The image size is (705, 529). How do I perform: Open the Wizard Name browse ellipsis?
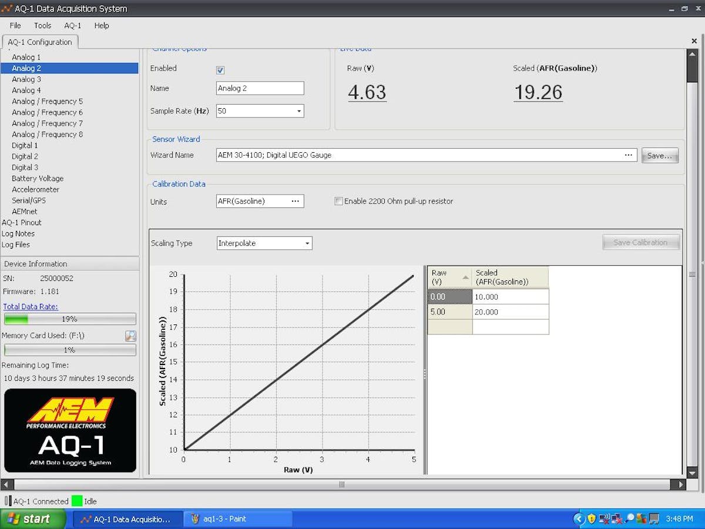pos(629,155)
